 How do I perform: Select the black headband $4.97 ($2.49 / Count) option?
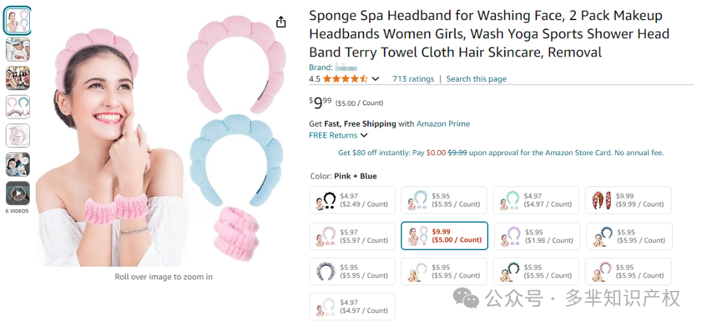352,200
